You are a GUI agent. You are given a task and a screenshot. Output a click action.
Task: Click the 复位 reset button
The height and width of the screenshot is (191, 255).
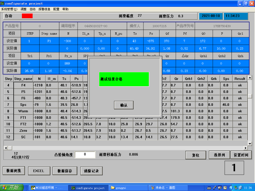click(x=196, y=155)
